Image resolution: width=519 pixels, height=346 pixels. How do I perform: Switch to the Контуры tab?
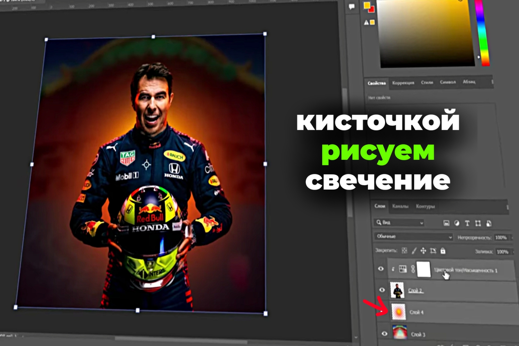425,207
